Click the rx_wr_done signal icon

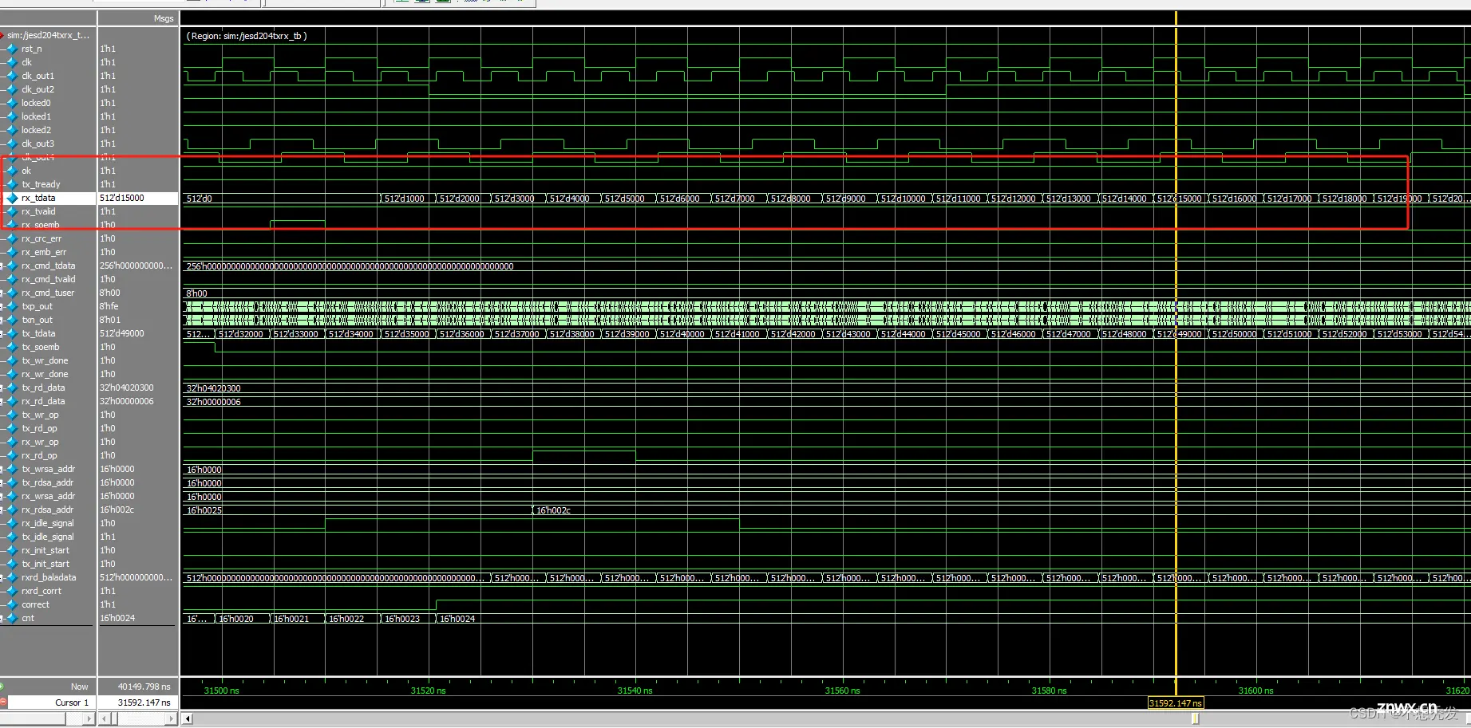(12, 374)
